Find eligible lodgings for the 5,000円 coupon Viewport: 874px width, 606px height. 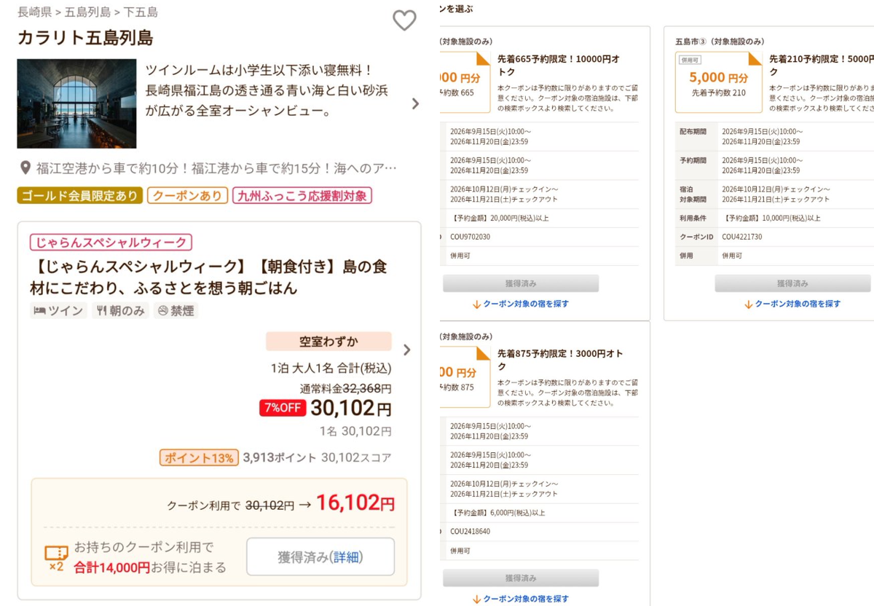(x=792, y=304)
